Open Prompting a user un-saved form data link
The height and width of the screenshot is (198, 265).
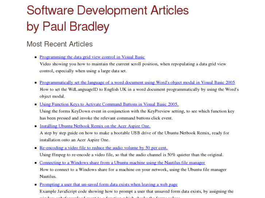click(109, 184)
